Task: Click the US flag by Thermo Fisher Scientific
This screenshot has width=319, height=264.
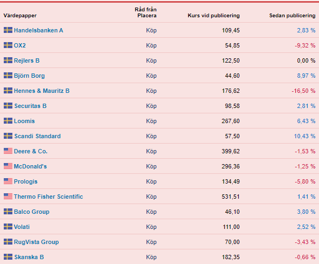Action: pyautogui.click(x=8, y=197)
